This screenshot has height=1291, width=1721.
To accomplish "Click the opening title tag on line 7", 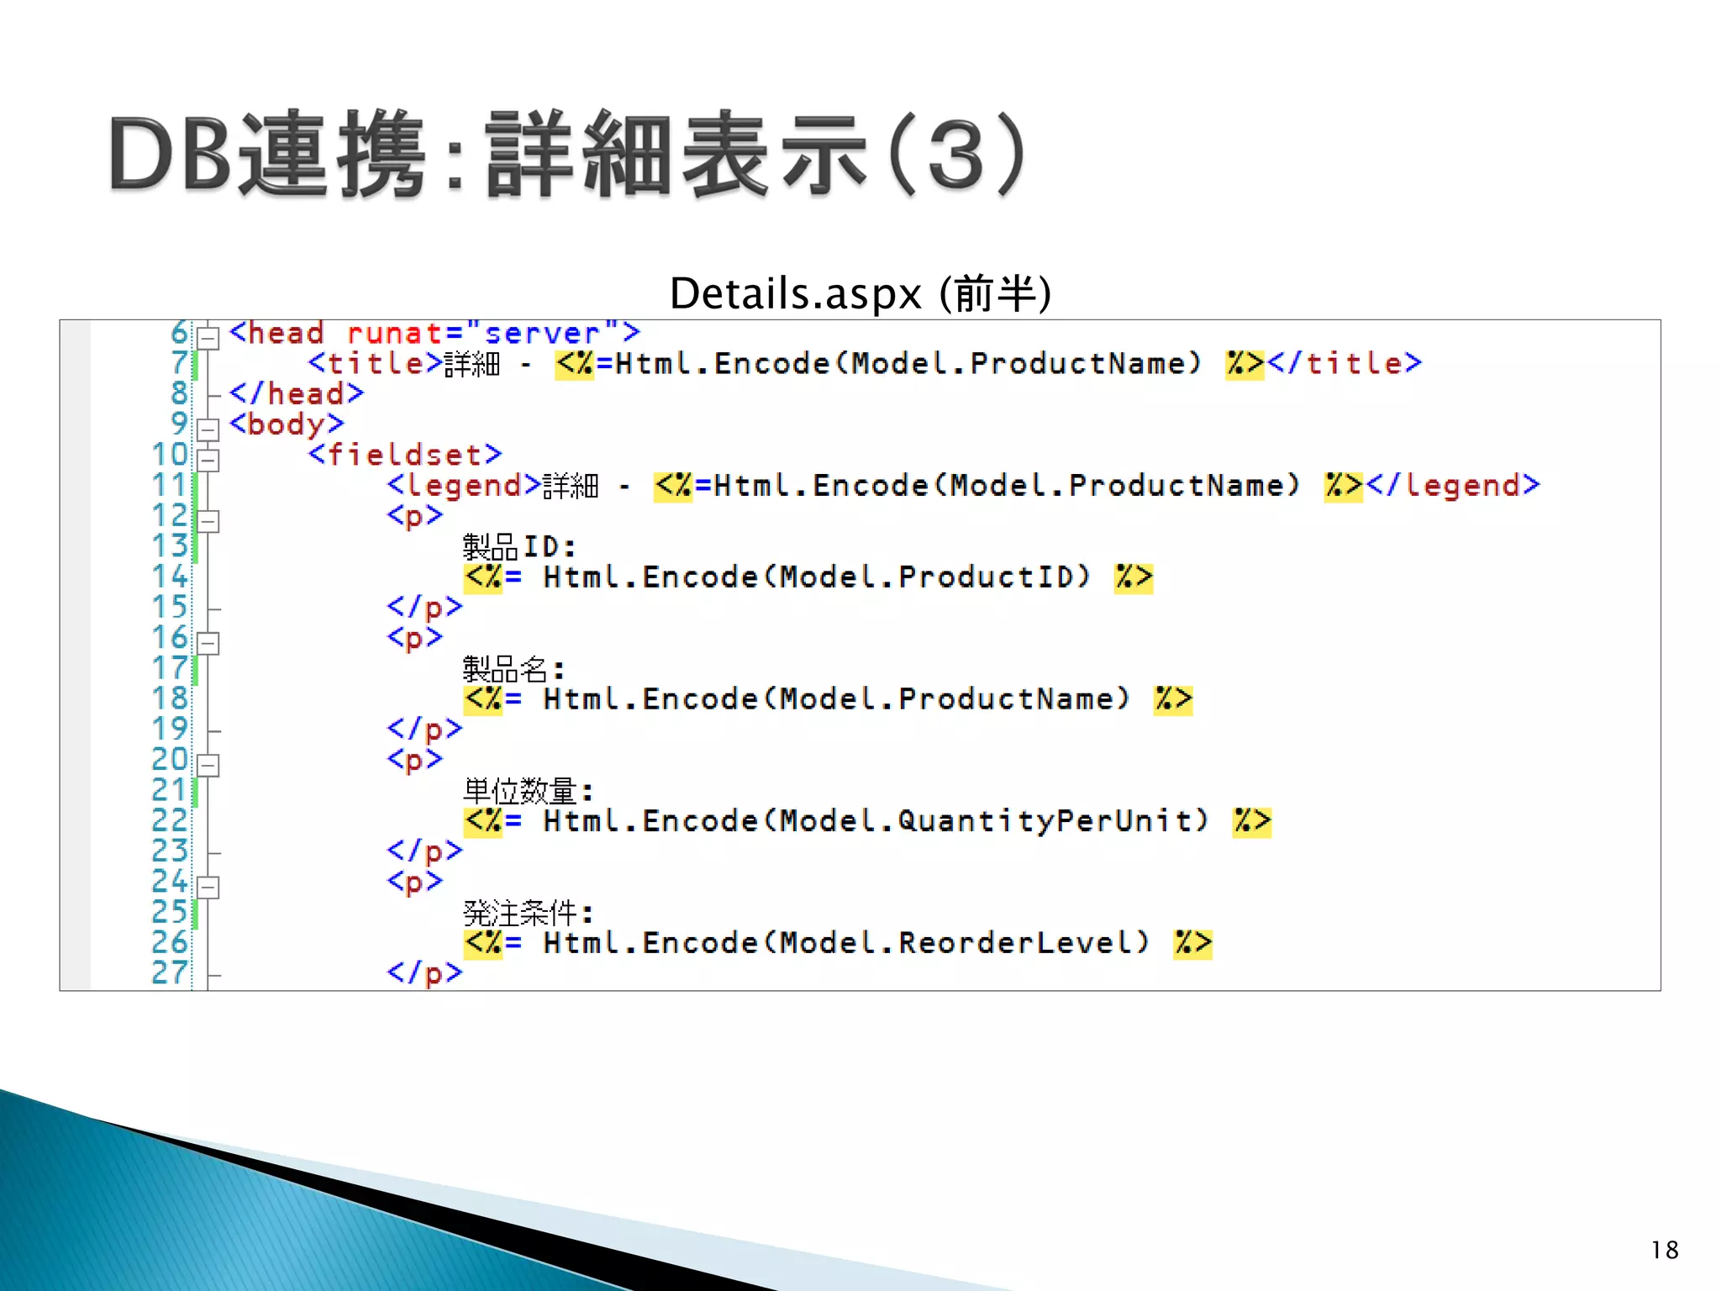I will coord(375,363).
